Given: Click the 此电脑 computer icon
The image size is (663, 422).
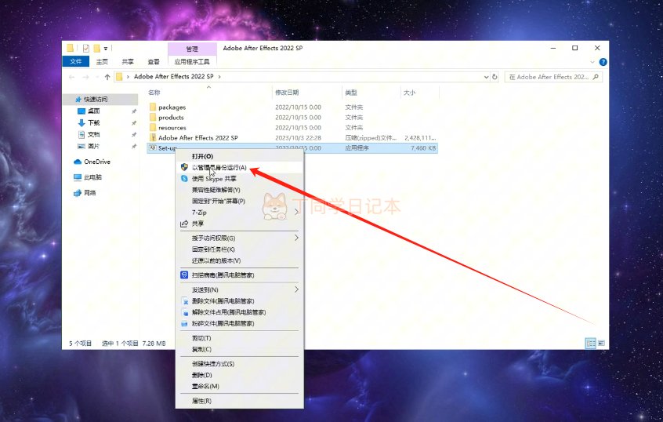Looking at the screenshot, I should 78,177.
